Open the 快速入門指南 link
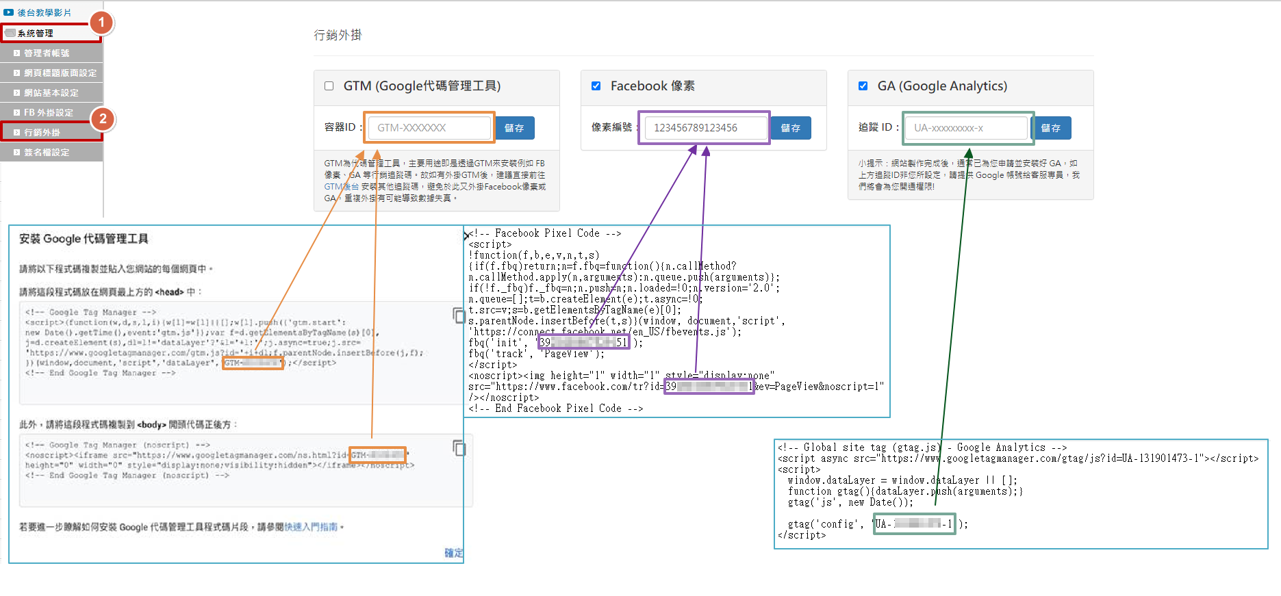The height and width of the screenshot is (596, 1281). [311, 527]
